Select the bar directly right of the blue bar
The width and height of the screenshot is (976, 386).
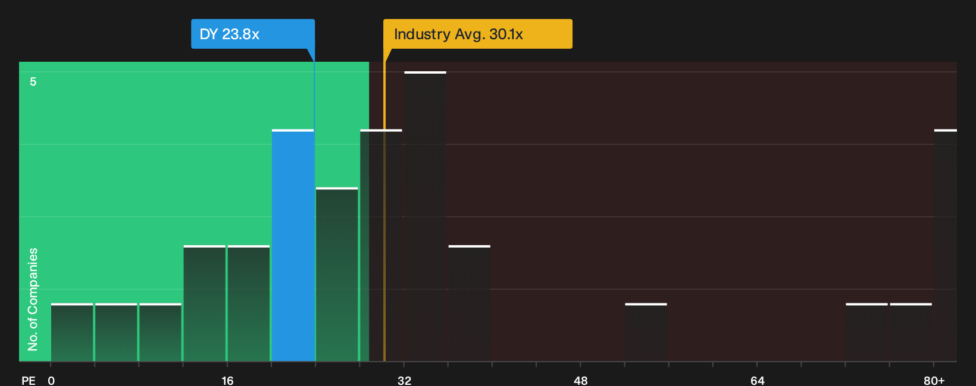337,274
